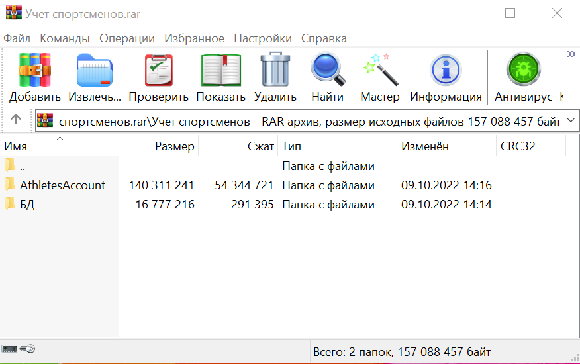Screen dimensions: 580x364
Task: Run the Антивирус scan icon
Action: point(523,71)
